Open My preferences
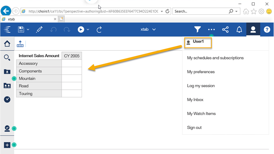Screen dimensions: 274x154 point(201,72)
